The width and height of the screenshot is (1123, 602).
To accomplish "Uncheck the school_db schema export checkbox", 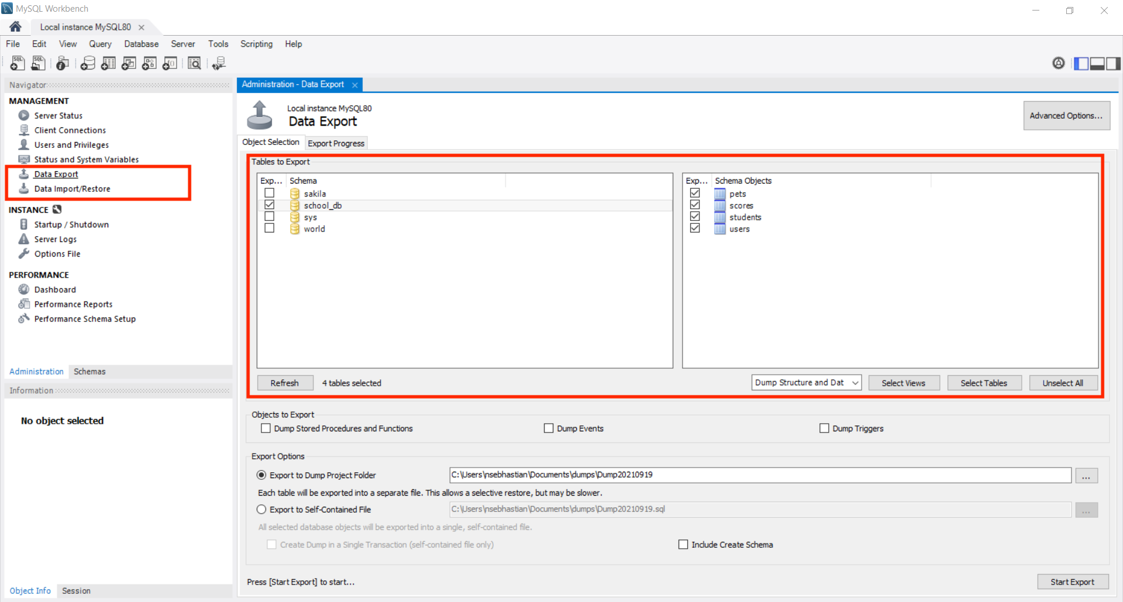I will 269,205.
